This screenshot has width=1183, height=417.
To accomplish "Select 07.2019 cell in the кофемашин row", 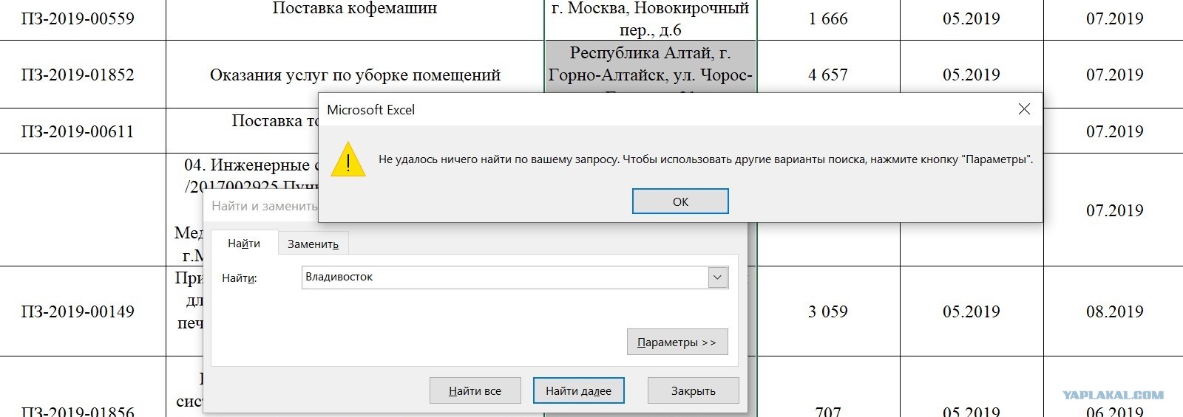I will tap(1114, 18).
